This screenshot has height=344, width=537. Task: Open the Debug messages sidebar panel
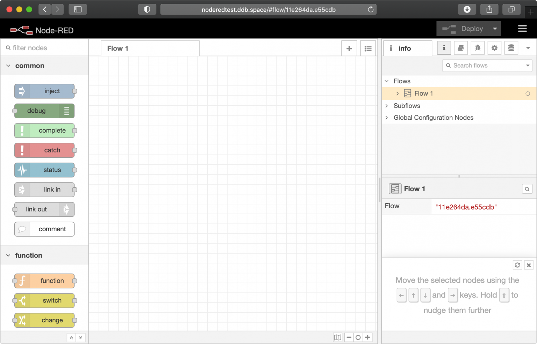(478, 48)
